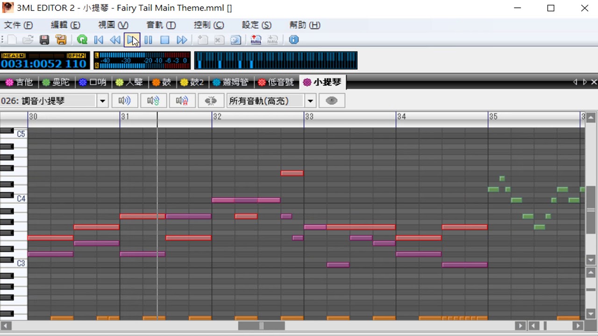
Task: Click the rewind double-arrow button
Action: pyautogui.click(x=115, y=40)
